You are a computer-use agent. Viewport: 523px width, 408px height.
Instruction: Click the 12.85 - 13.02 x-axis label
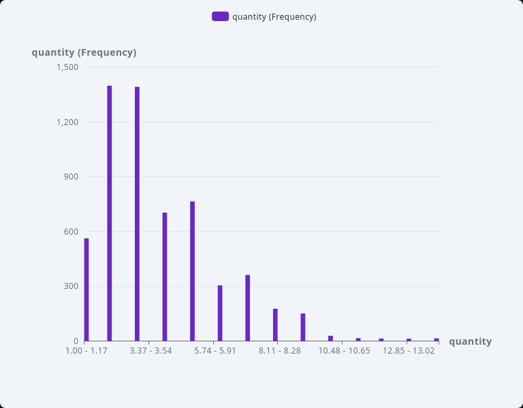point(408,351)
